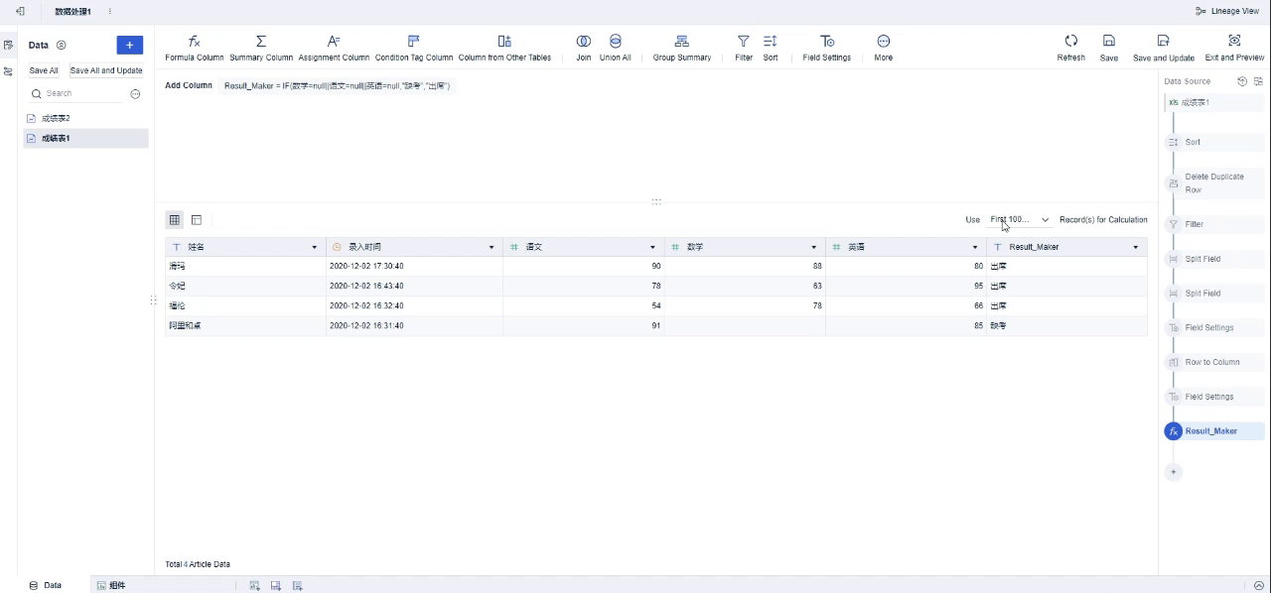Viewport: 1271px width, 593px height.
Task: Click the 缺考 cell in Result_Maker column
Action: [1067, 325]
